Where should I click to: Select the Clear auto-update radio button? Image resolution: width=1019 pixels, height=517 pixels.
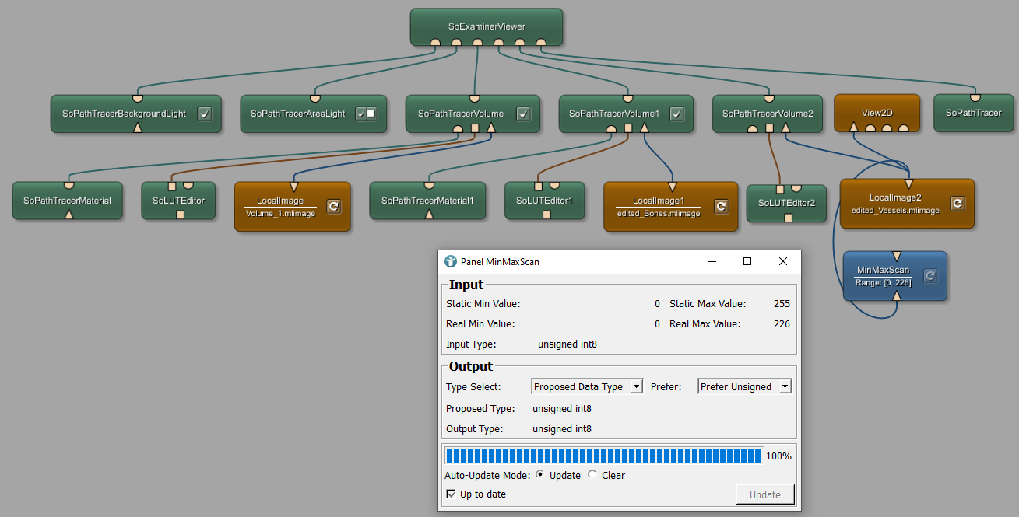592,475
